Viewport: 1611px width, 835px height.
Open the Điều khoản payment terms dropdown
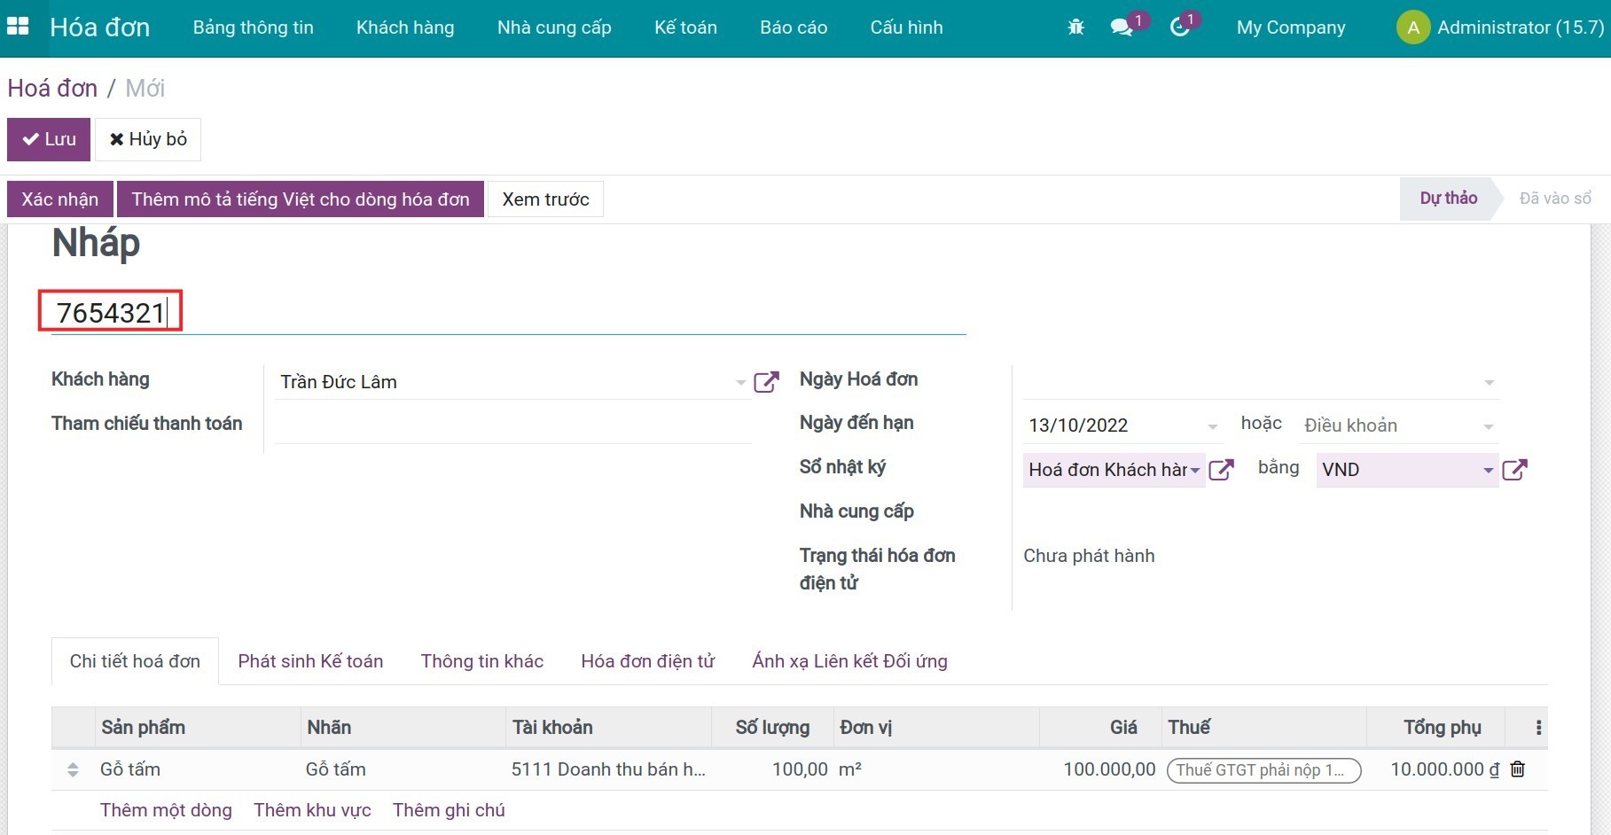[1488, 426]
